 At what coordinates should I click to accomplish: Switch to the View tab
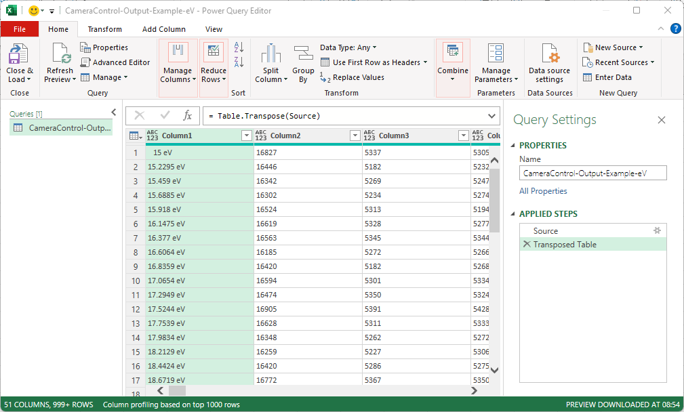point(214,29)
